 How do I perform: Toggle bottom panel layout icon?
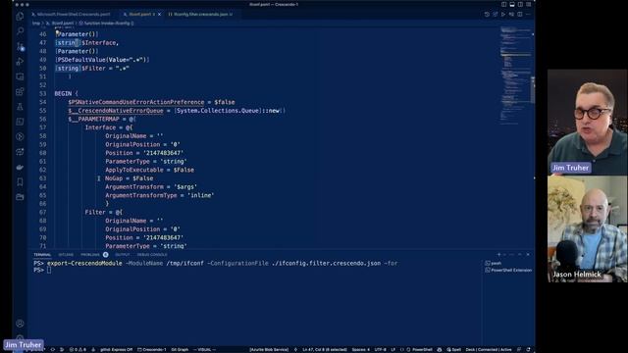point(512,4)
